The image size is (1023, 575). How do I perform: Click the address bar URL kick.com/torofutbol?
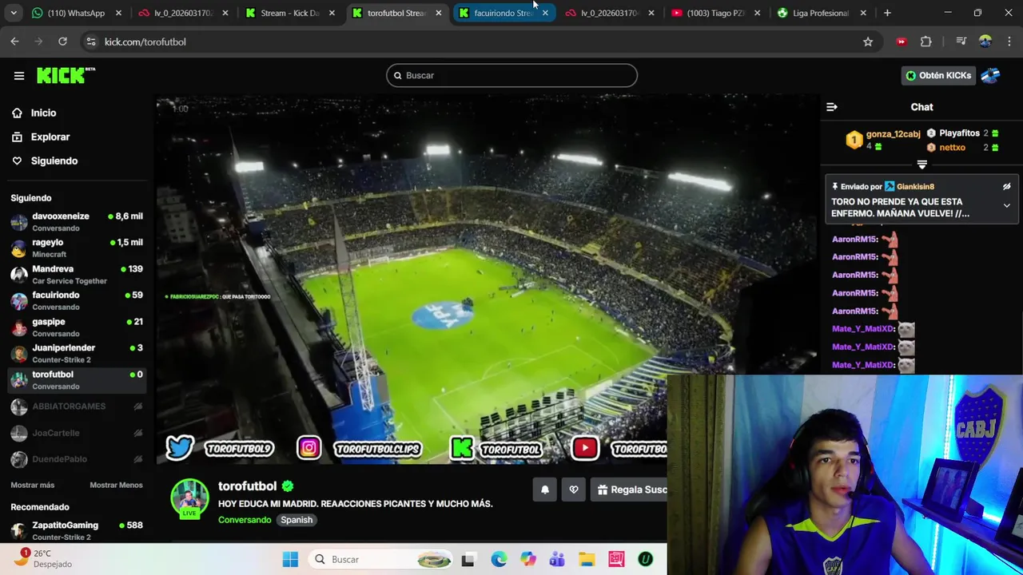pos(145,42)
